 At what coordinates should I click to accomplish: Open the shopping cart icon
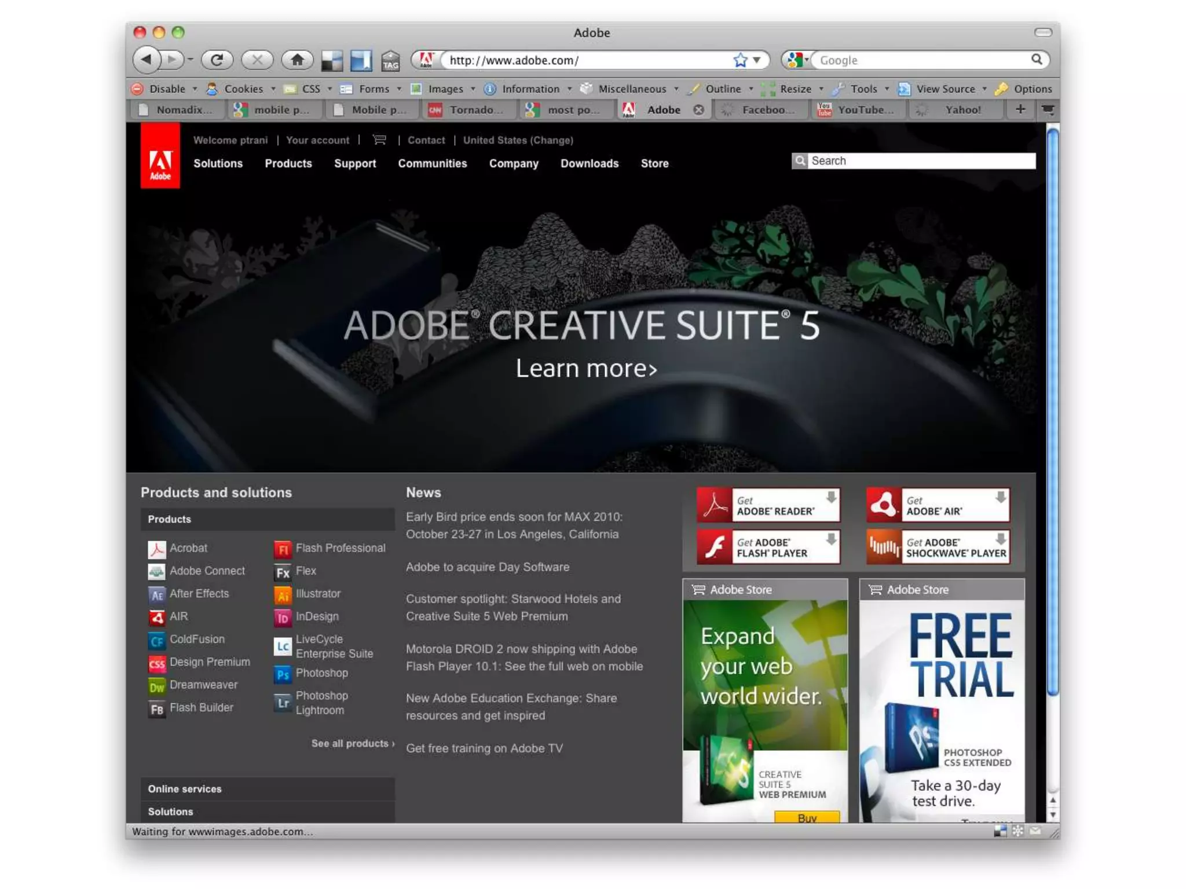(x=379, y=140)
